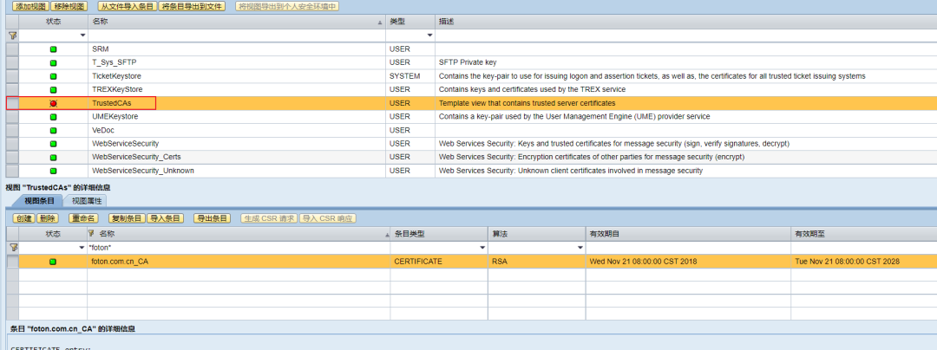Open the 类型 filter dropdown in views table
937x350 pixels.
[429, 36]
